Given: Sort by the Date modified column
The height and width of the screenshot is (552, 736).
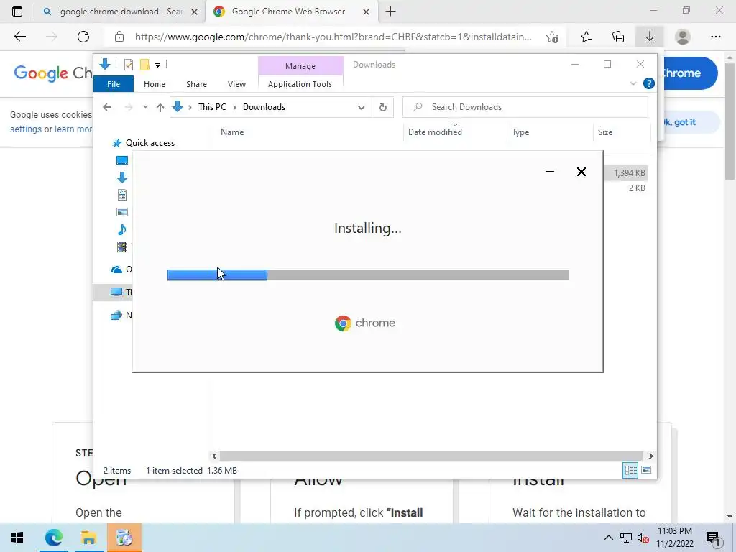Looking at the screenshot, I should point(435,132).
